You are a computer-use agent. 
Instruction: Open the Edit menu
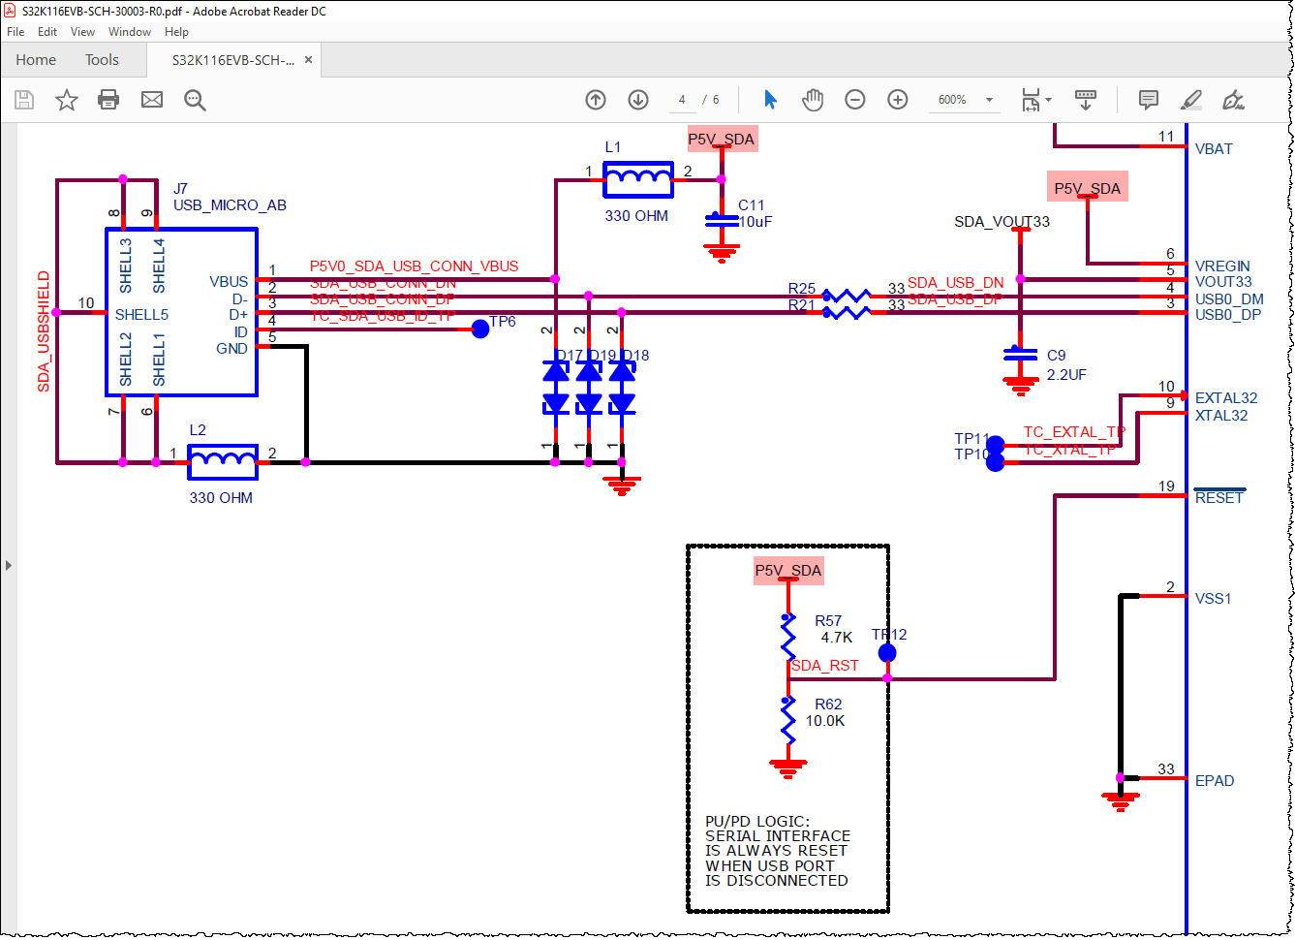click(47, 32)
